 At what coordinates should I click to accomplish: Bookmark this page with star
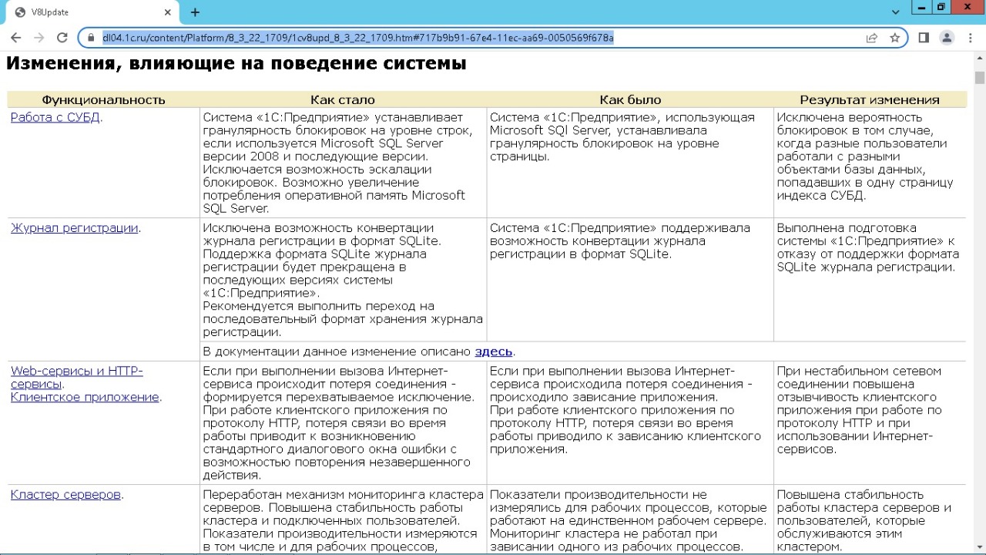tap(894, 38)
